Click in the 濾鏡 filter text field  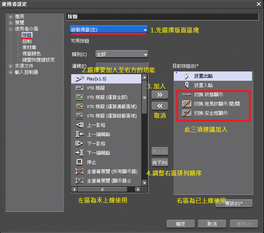click(121, 66)
